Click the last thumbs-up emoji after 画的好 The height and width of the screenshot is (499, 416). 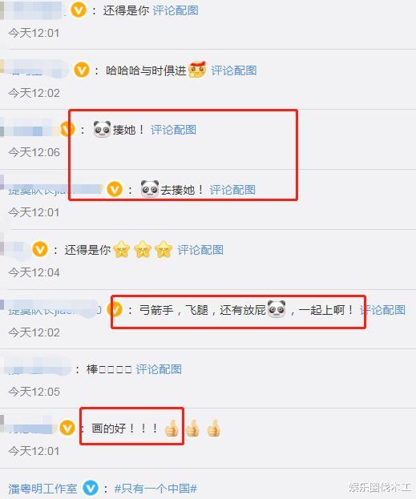pos(213,428)
